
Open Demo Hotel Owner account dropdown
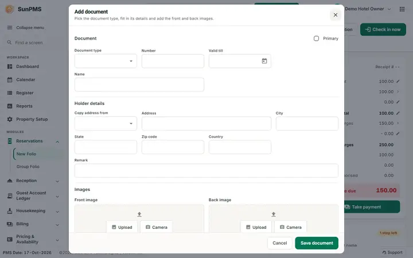(368, 9)
